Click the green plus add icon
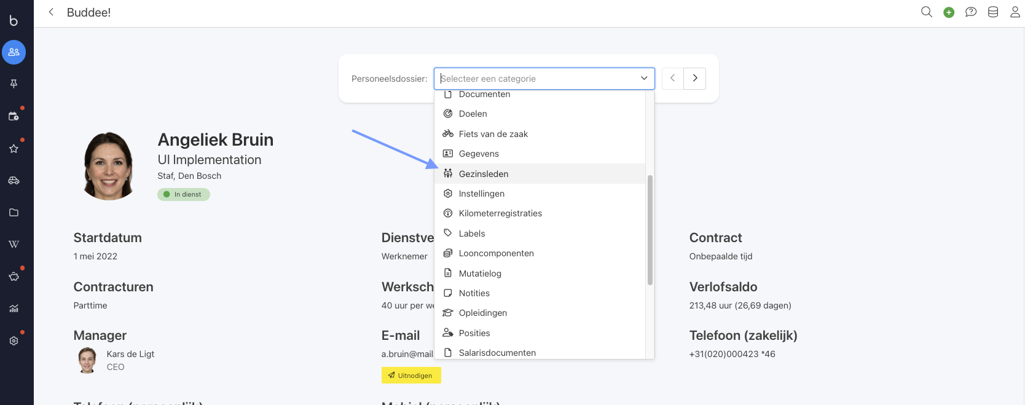 (x=949, y=12)
